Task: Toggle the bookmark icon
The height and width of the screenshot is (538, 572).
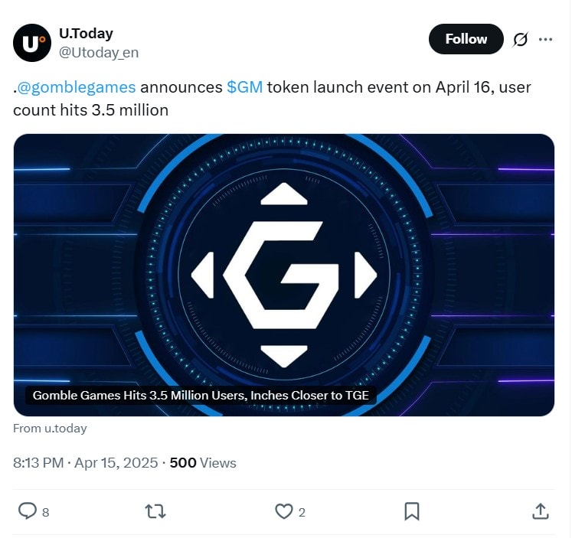Action: pos(411,511)
